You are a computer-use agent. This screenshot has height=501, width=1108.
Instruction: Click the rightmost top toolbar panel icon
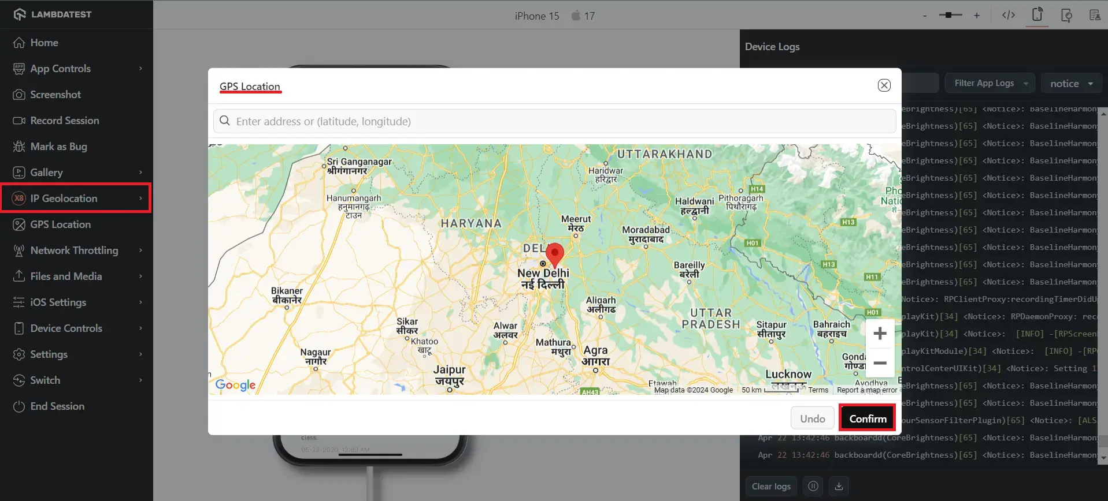click(1095, 16)
